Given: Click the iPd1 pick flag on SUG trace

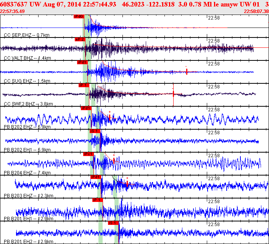Looking at the screenshot, I should point(82,62).
